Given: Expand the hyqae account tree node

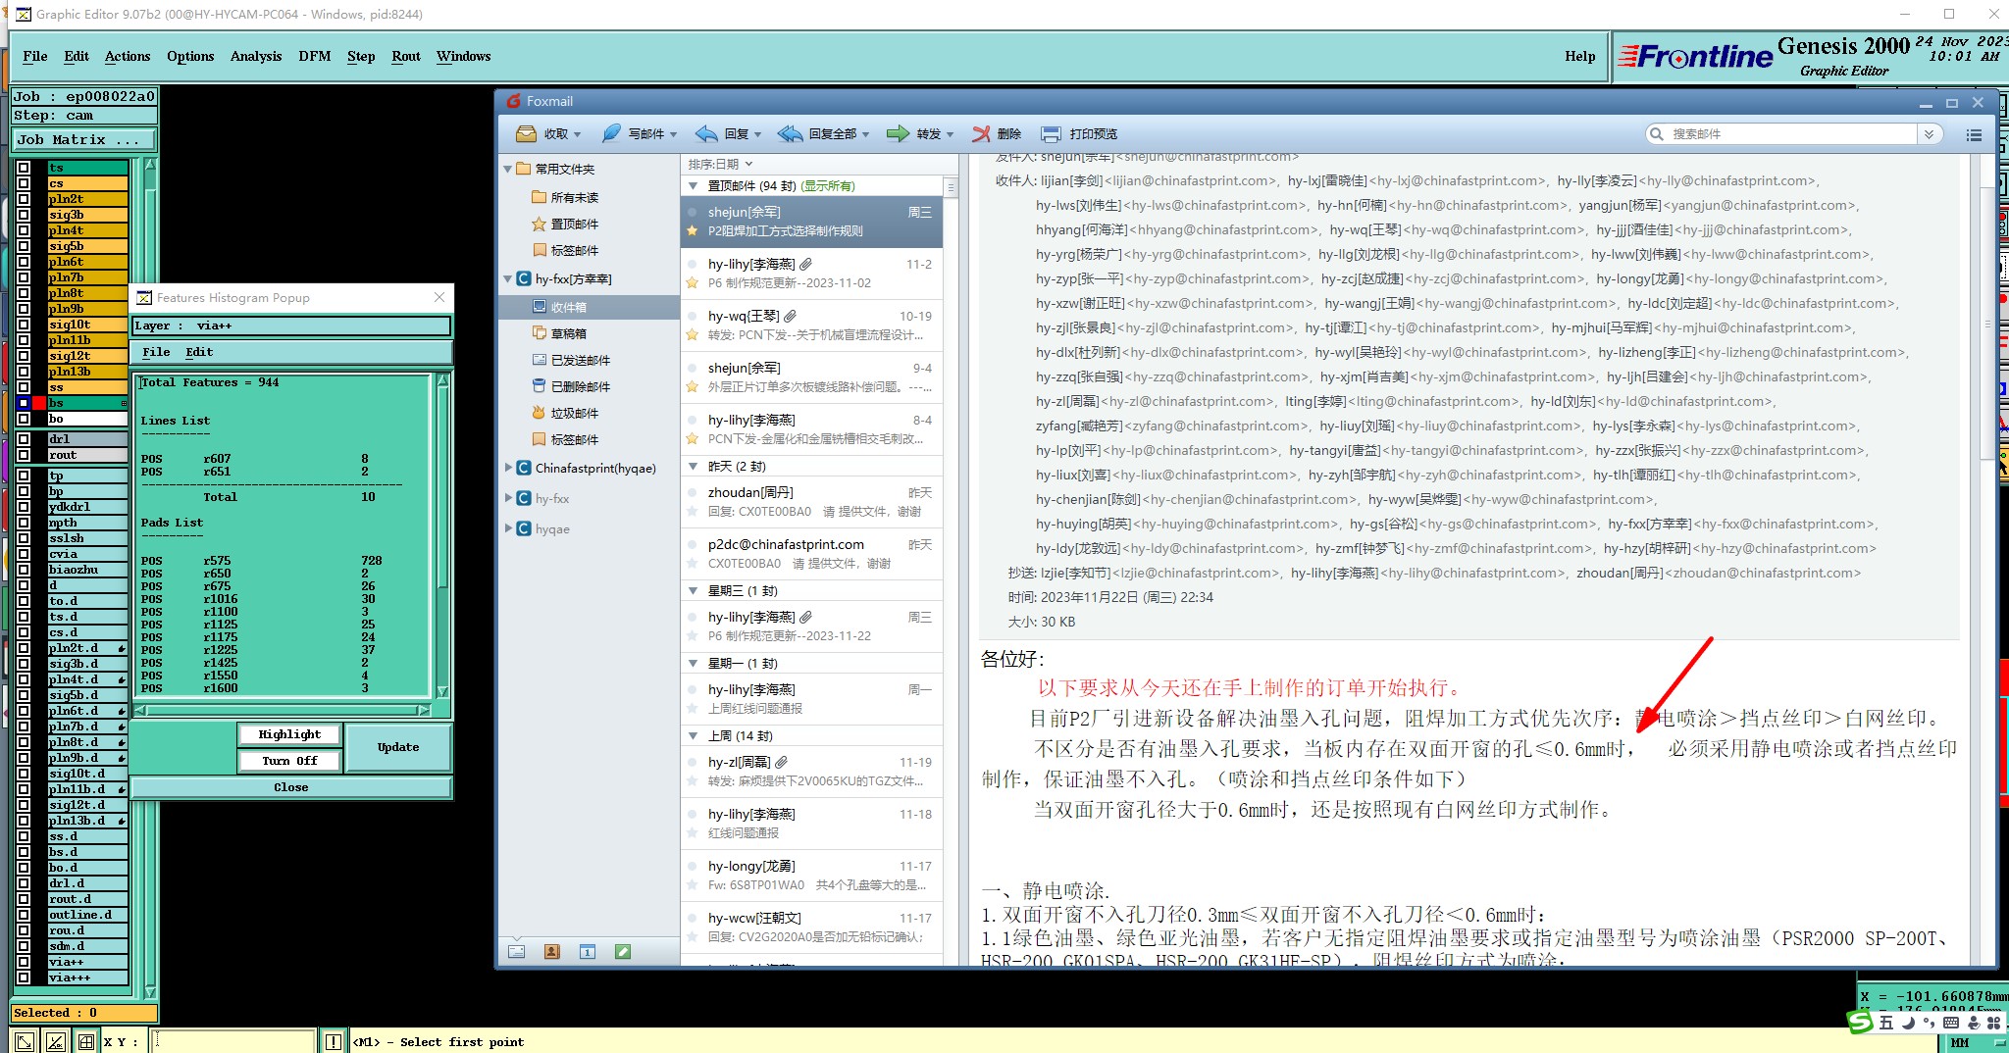Looking at the screenshot, I should click(x=508, y=528).
